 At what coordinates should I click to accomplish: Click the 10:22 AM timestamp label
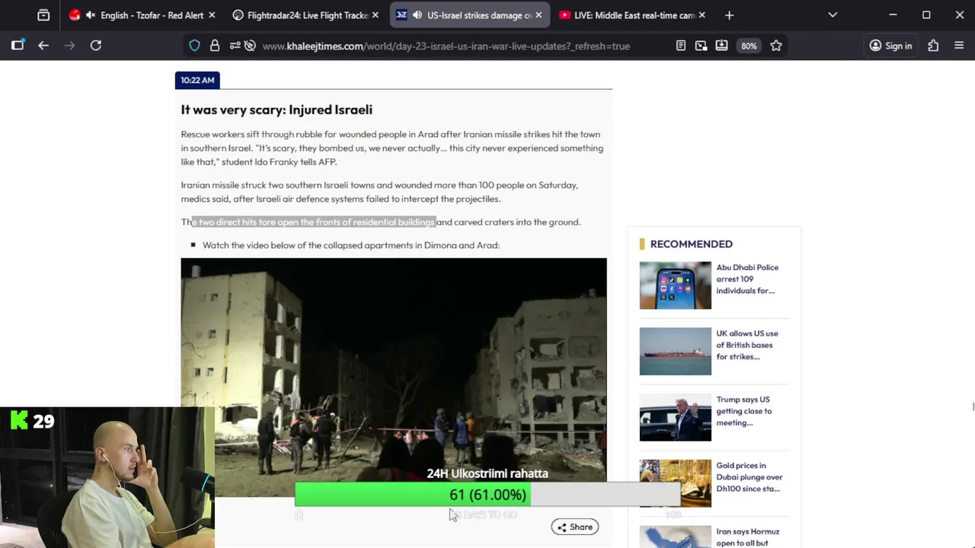[x=197, y=80]
